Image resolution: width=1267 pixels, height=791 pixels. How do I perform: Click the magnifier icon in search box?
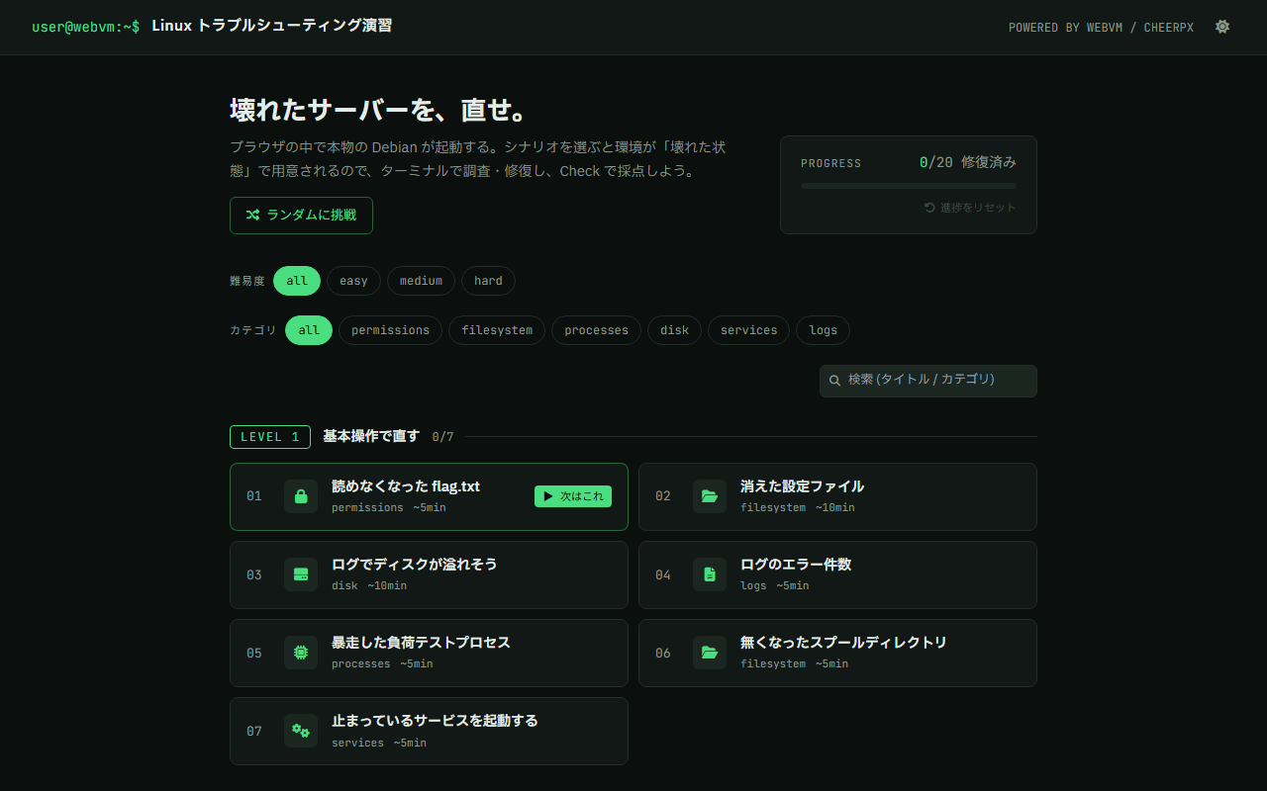click(834, 380)
